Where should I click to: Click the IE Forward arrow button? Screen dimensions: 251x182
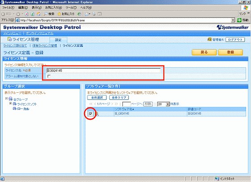(18, 14)
